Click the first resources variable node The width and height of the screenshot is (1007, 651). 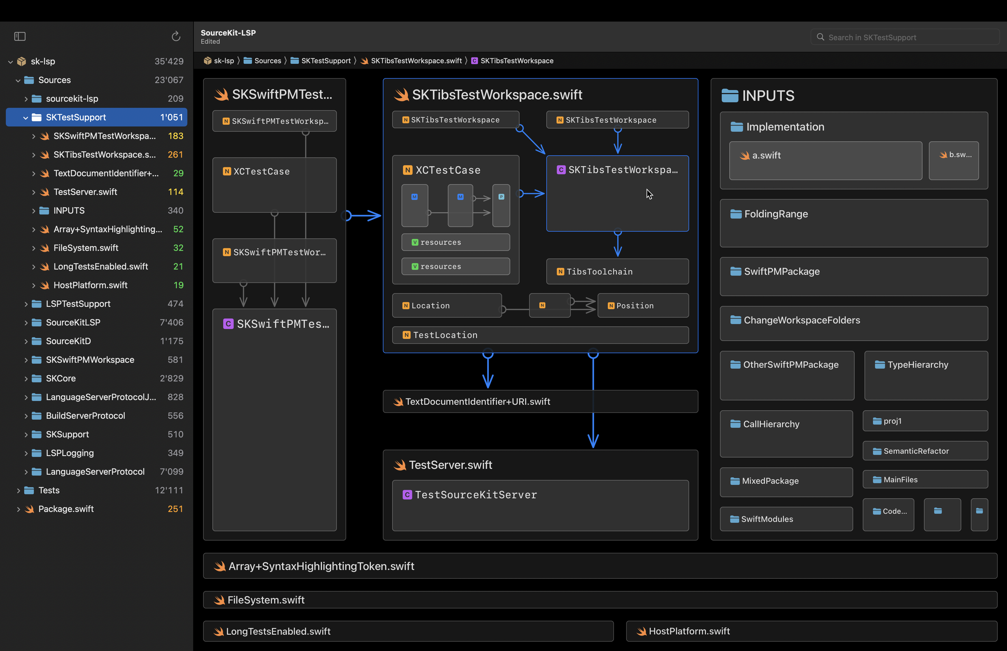455,242
